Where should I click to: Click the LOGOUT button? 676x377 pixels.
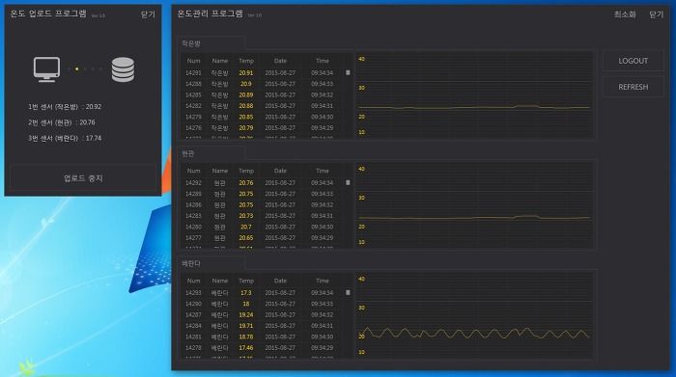[633, 61]
